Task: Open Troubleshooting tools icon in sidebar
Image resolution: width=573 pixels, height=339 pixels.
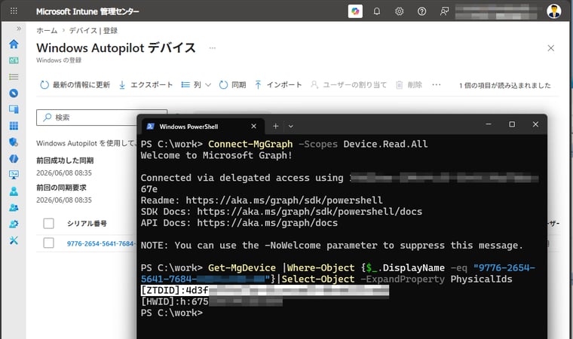Action: click(14, 240)
